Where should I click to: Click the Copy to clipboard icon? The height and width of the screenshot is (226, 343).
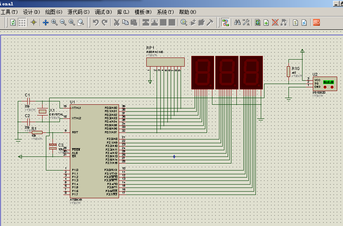coord(125,22)
